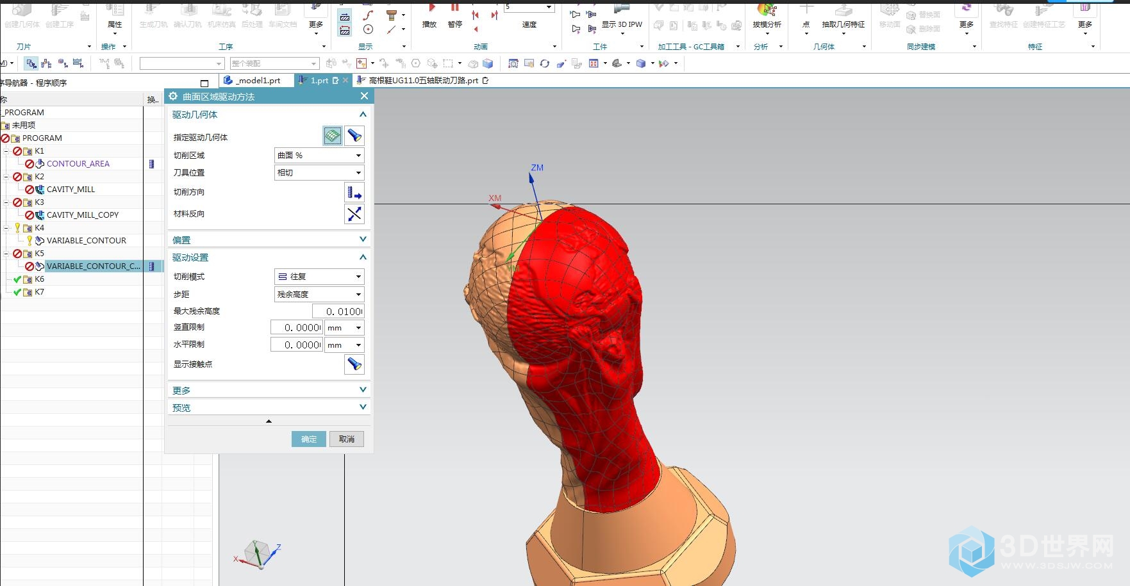Click 暂停 pause animation button
This screenshot has width=1130, height=586.
[x=455, y=16]
